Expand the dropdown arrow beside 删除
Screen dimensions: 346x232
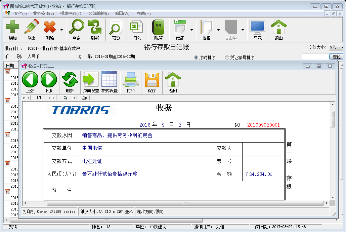click(x=61, y=30)
